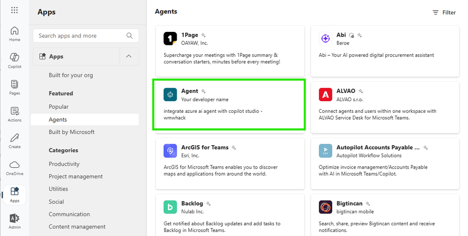Click the 'ALVAO s.r.o.' publisher text
The image size is (468, 236).
pyautogui.click(x=350, y=99)
